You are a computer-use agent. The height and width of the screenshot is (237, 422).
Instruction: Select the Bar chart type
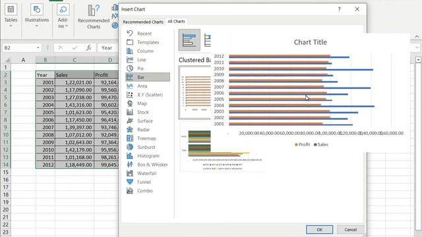tap(148, 77)
